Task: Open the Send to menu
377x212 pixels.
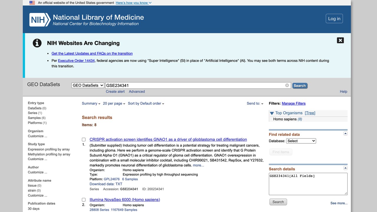Action: tap(255, 104)
